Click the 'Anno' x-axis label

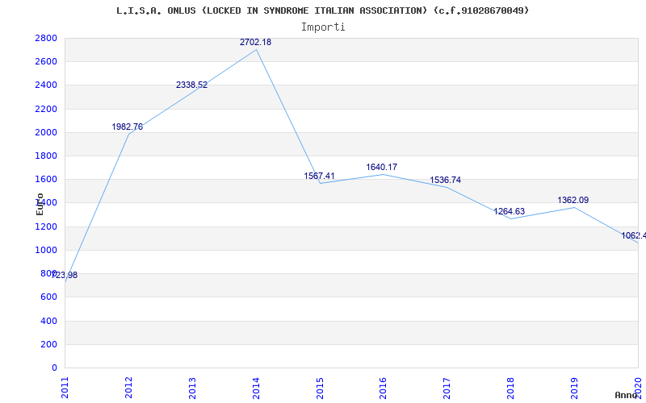pos(627,395)
